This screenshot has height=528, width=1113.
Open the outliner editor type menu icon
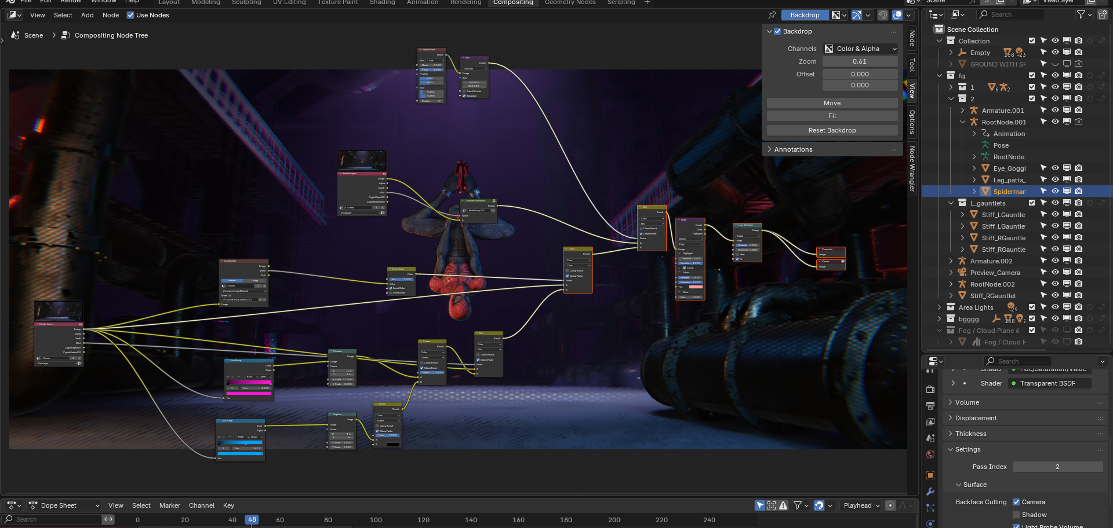(936, 14)
